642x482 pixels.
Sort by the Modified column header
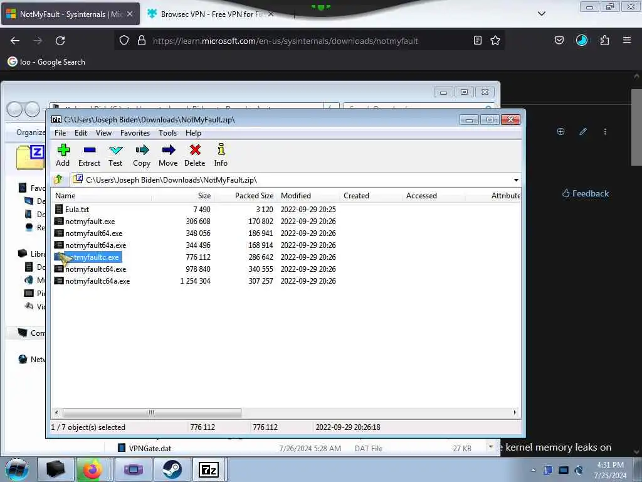click(x=308, y=196)
